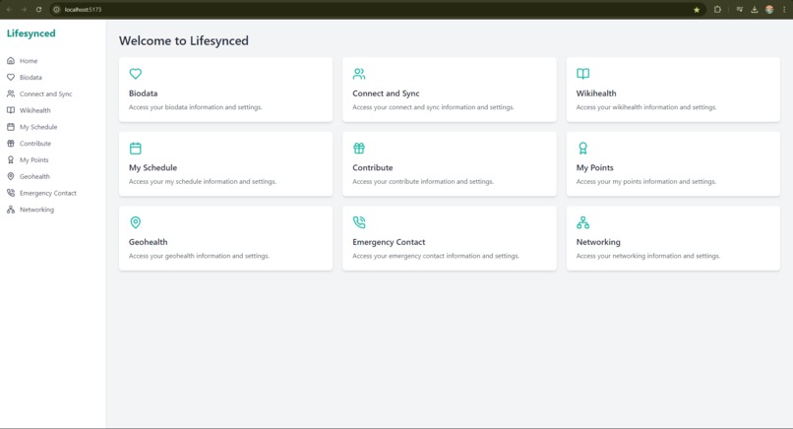This screenshot has height=429, width=793.
Task: Open the Networking card title
Action: coord(598,242)
